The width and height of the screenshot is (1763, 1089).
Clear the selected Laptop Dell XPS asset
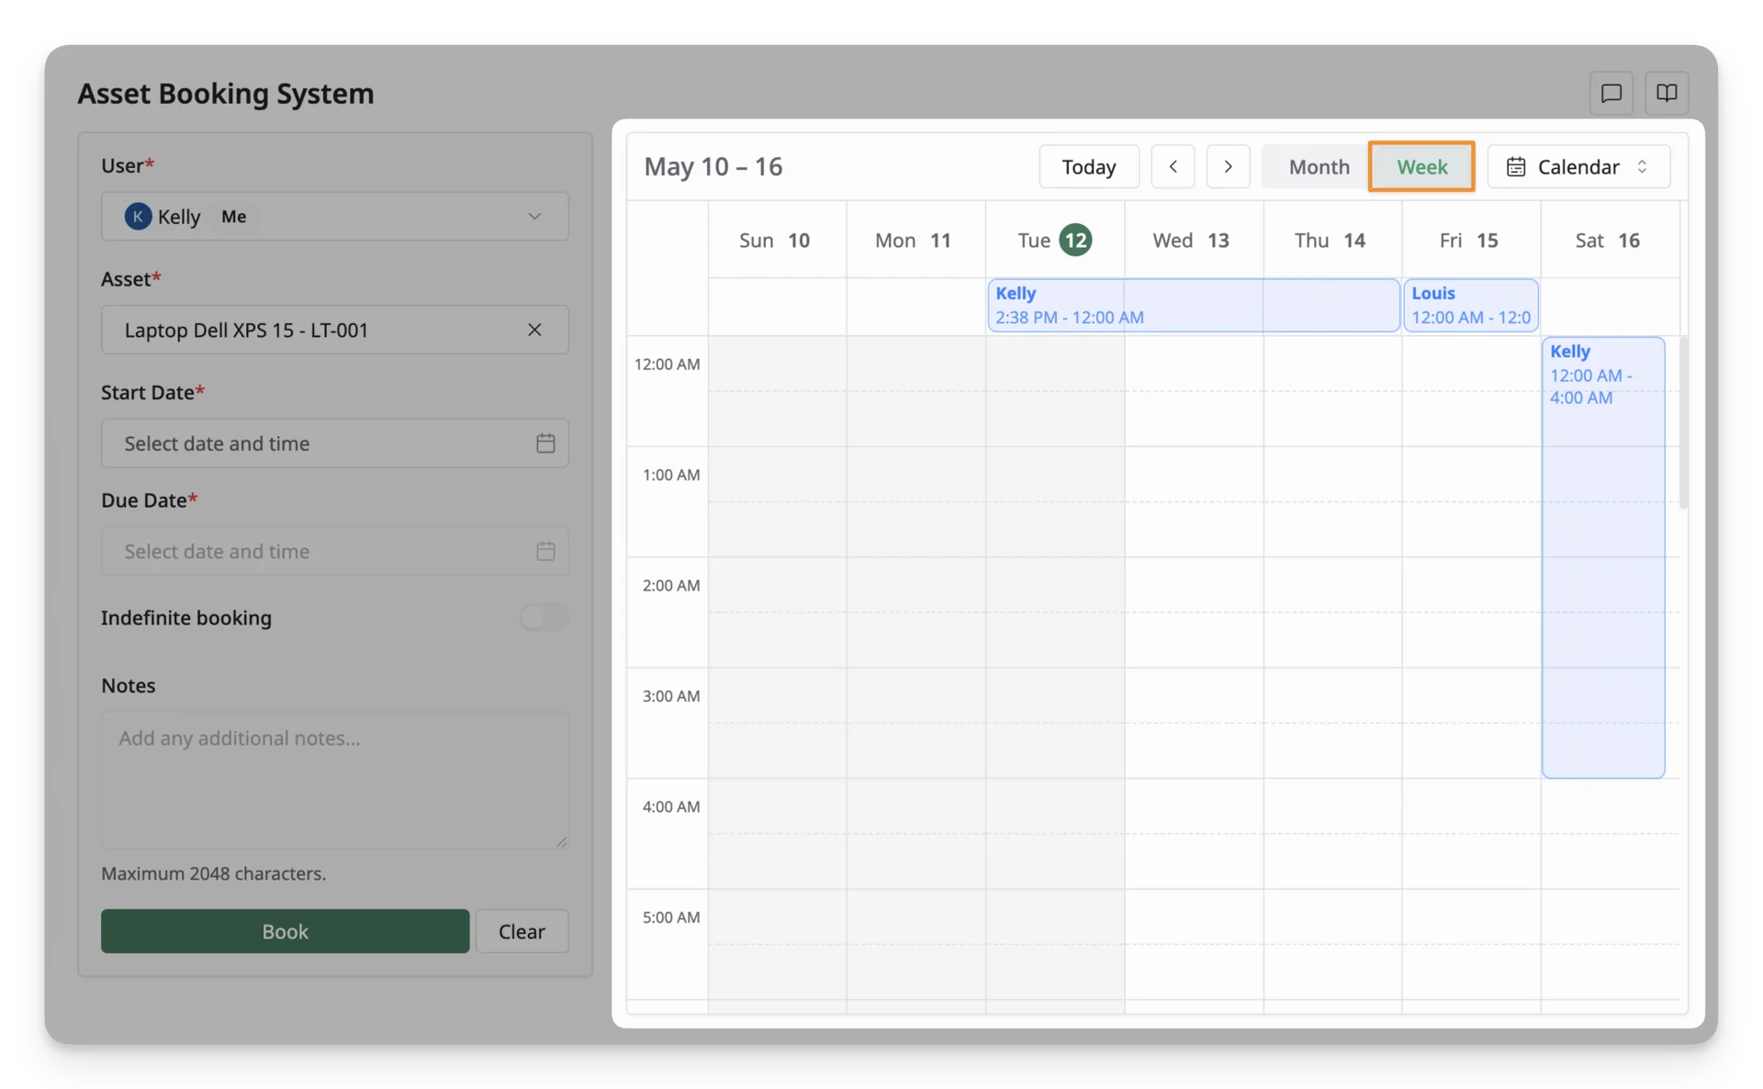[x=534, y=330]
